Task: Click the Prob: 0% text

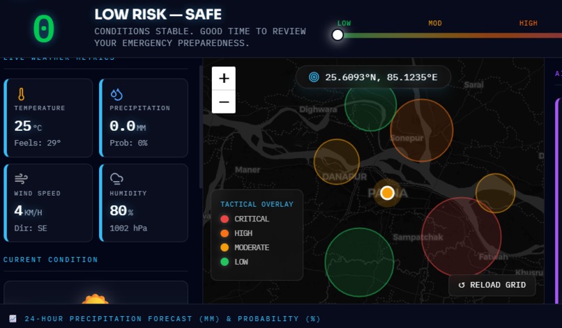Action: coord(128,143)
